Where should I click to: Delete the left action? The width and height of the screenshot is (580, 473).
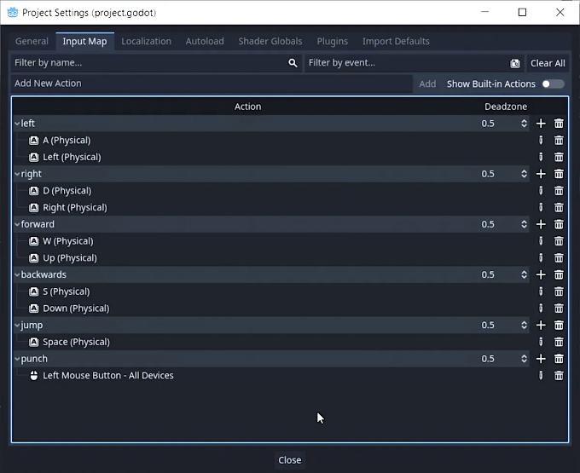pos(559,124)
